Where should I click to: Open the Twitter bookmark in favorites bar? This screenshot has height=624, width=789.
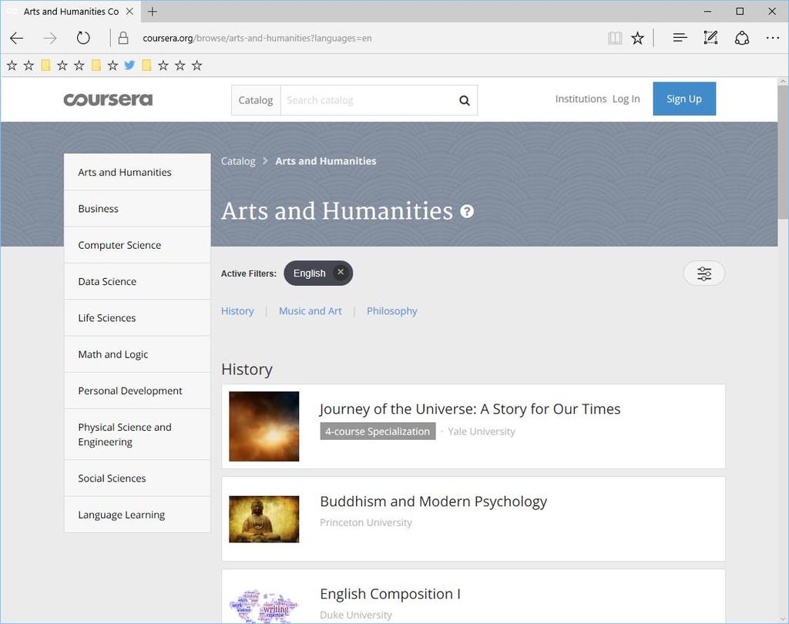click(x=129, y=65)
